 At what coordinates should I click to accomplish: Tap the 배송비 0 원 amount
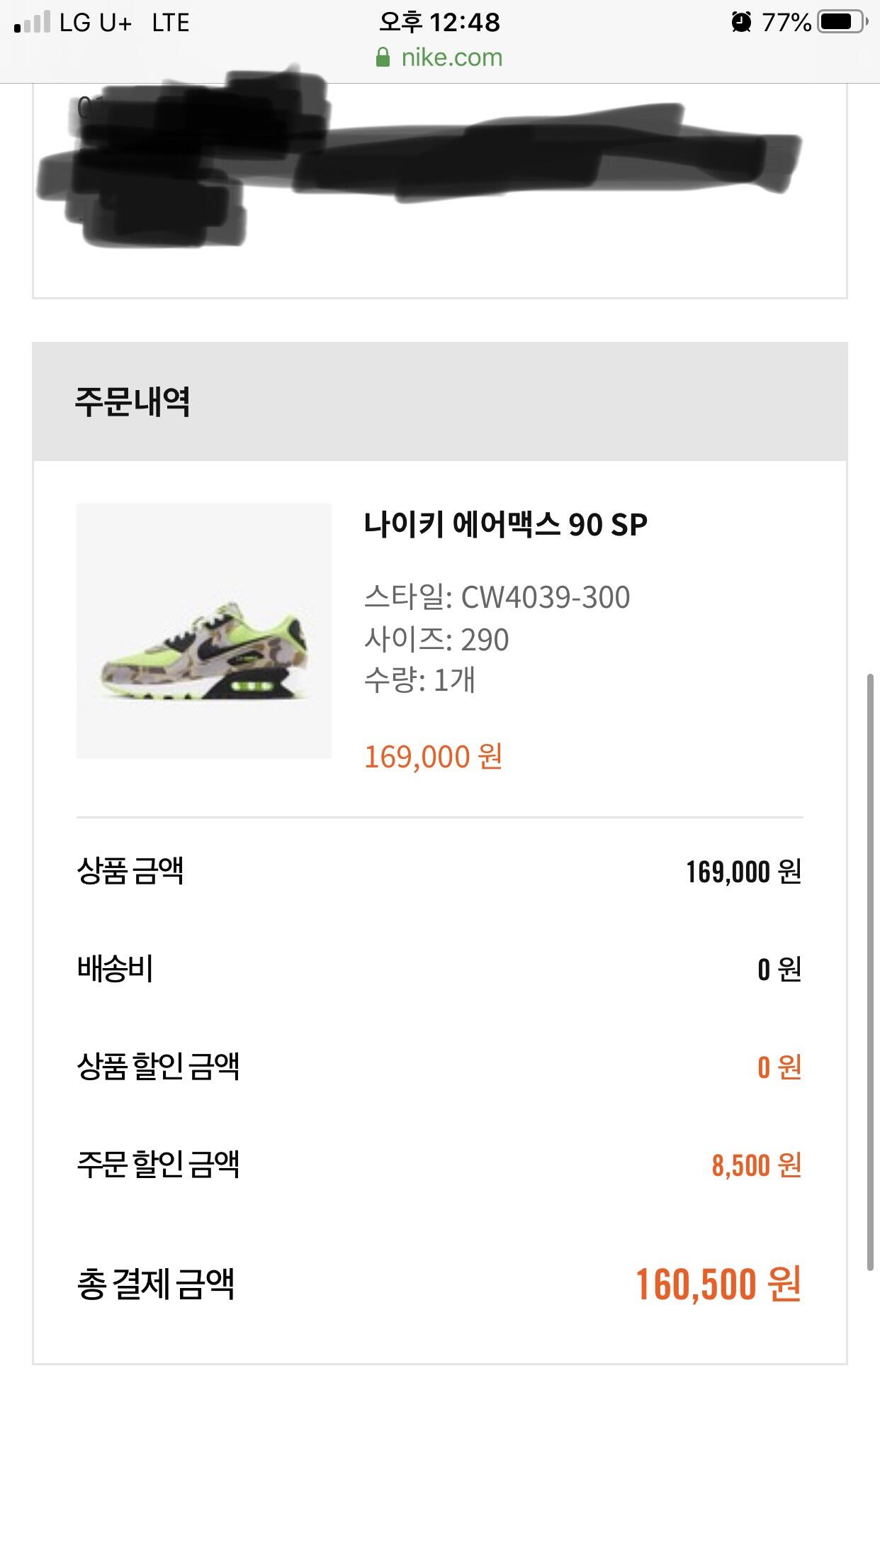[779, 969]
